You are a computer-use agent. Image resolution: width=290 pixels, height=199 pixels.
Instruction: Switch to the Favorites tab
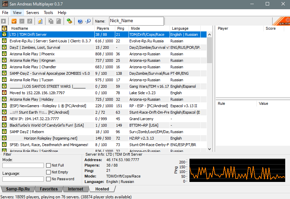49,189
